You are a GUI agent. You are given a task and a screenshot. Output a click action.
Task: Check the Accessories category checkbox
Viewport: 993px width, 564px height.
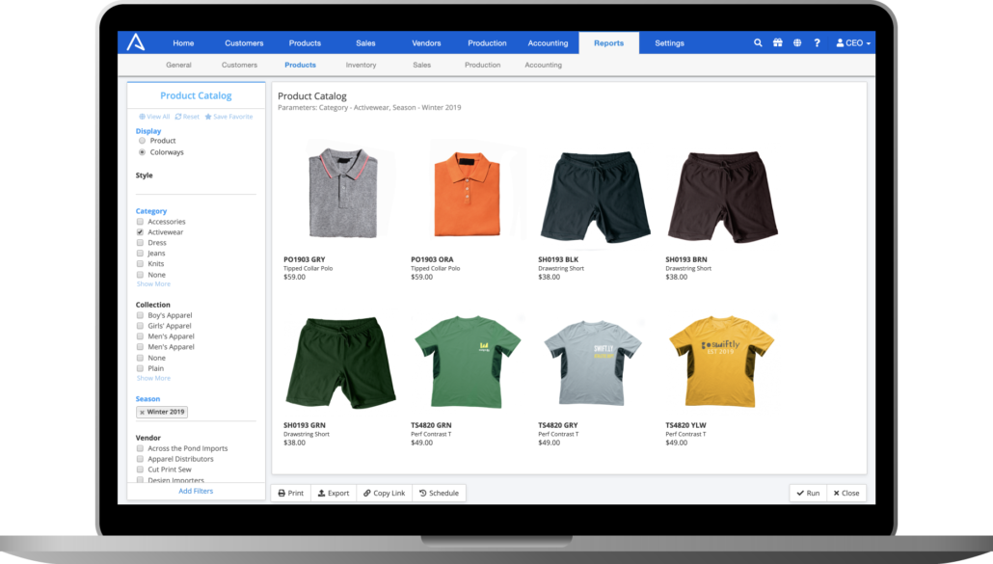140,222
